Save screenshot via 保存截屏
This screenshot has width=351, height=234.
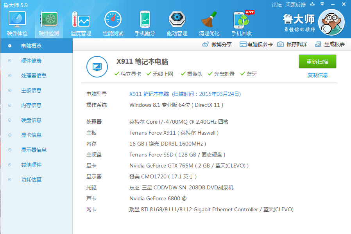pos(292,44)
